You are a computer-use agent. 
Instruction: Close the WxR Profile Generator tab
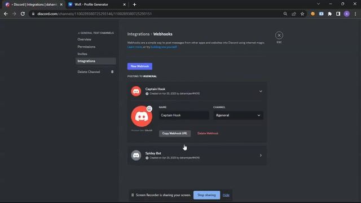coord(124,5)
